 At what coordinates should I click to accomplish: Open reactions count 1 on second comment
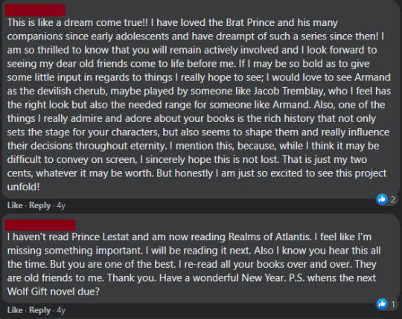pyautogui.click(x=393, y=304)
